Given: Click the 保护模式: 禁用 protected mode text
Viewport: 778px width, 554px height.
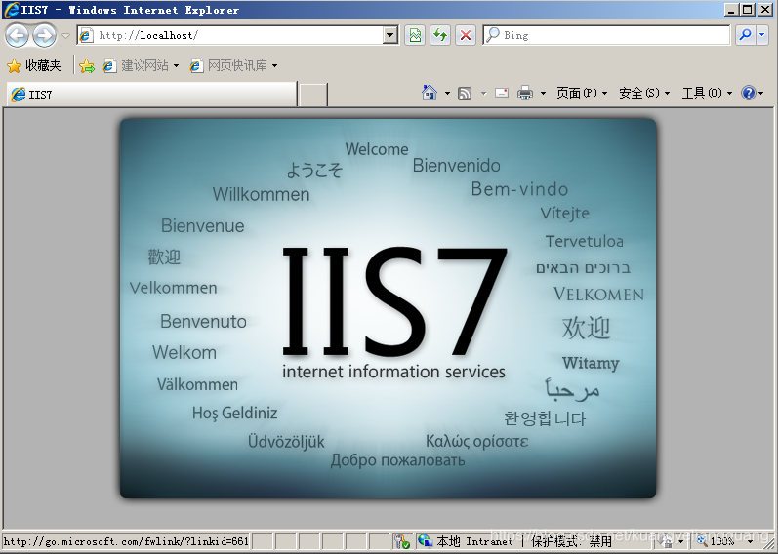Looking at the screenshot, I should click(x=572, y=541).
